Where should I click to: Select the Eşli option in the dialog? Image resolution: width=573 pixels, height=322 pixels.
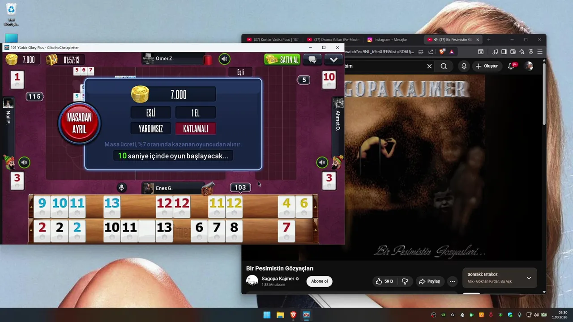point(151,113)
